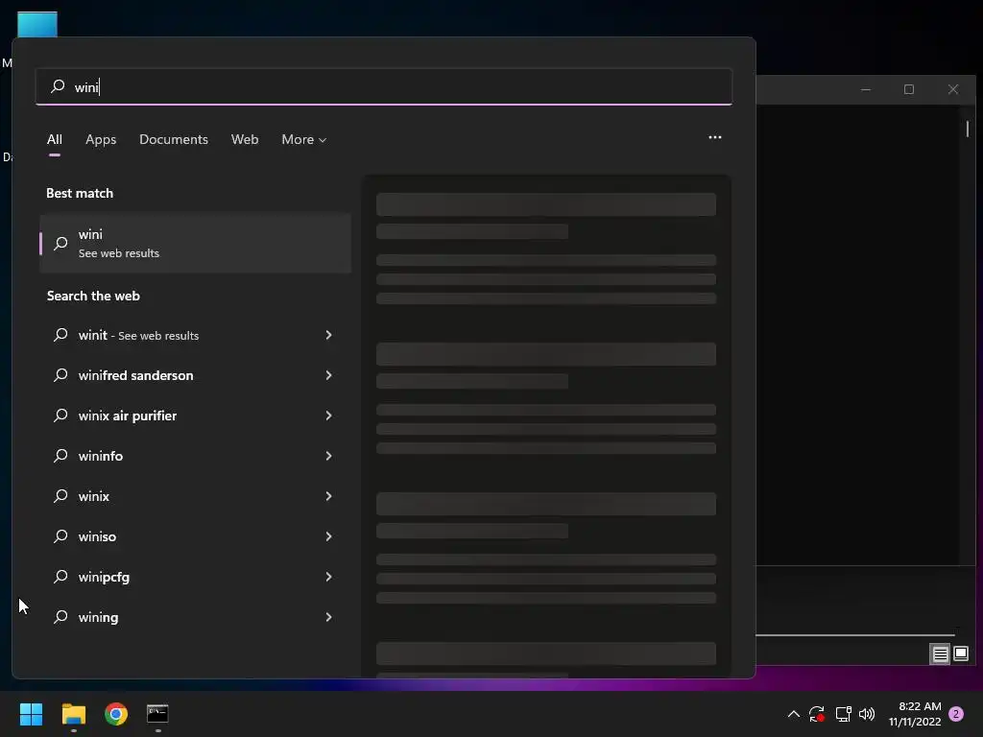Switch to the Command Prompt taskbar icon
Image resolution: width=983 pixels, height=737 pixels.
(157, 714)
